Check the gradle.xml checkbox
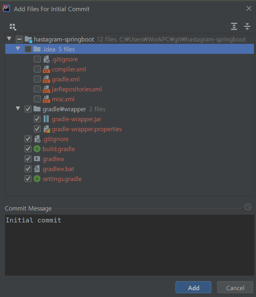The image size is (256, 297). pyautogui.click(x=37, y=79)
